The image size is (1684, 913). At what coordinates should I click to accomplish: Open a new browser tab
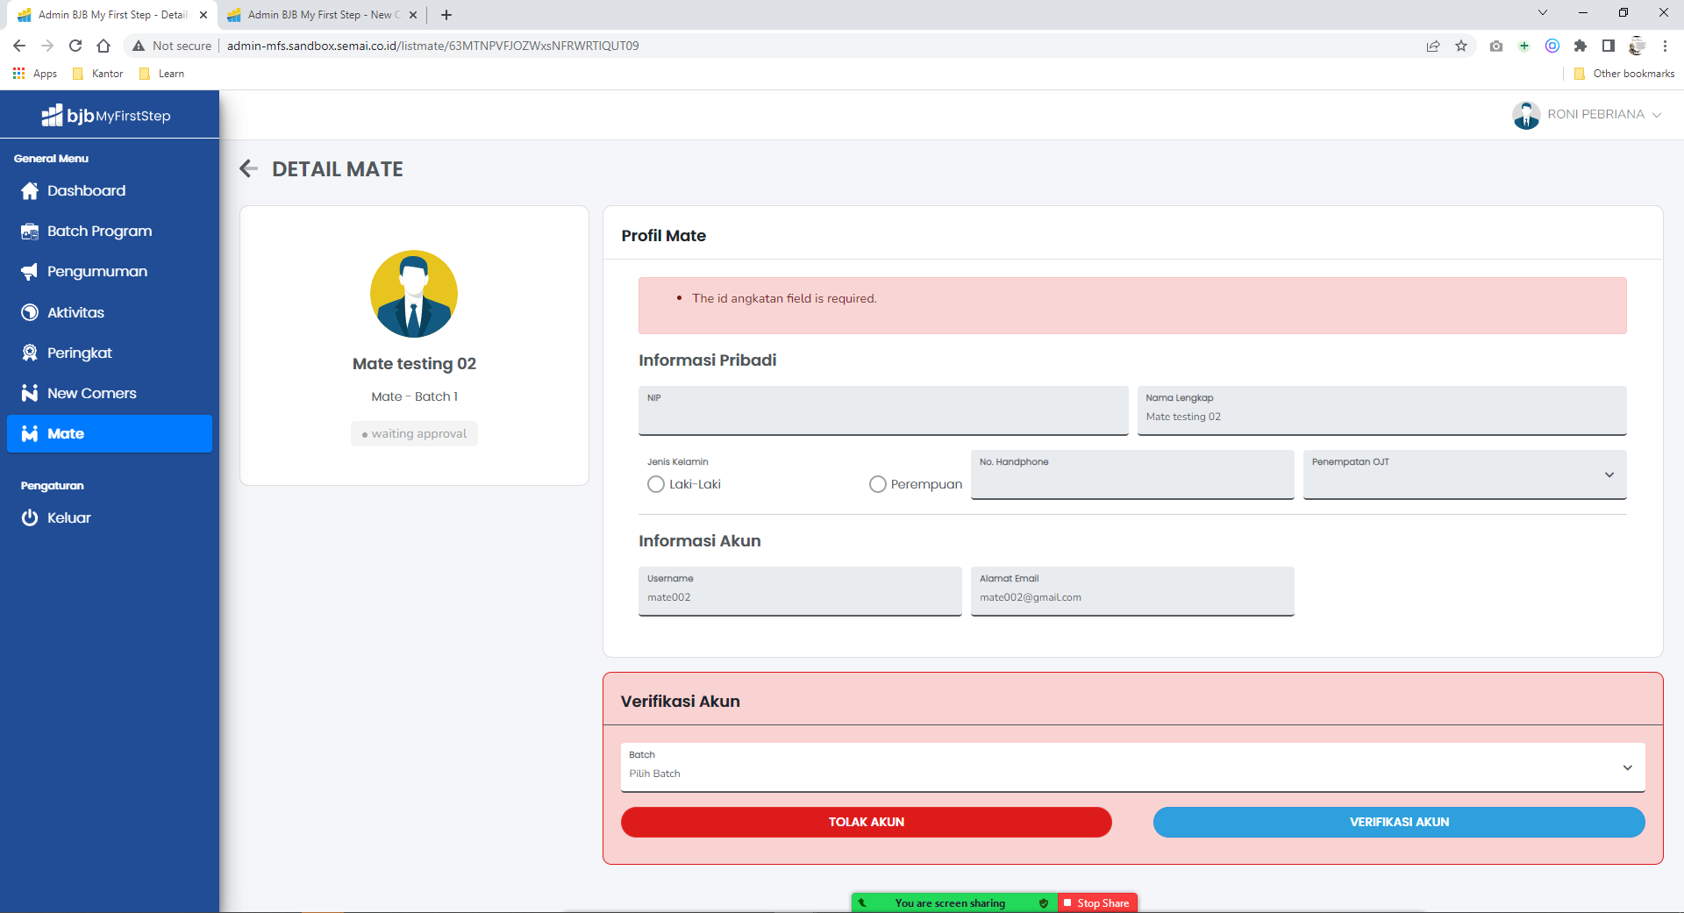(x=446, y=15)
